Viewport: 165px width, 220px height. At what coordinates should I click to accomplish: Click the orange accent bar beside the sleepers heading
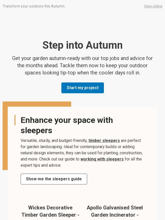[15, 120]
